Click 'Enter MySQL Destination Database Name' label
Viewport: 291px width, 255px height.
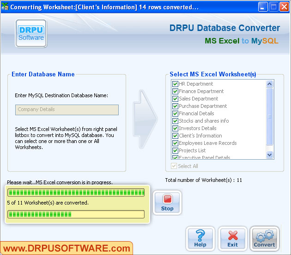[x=61, y=95]
